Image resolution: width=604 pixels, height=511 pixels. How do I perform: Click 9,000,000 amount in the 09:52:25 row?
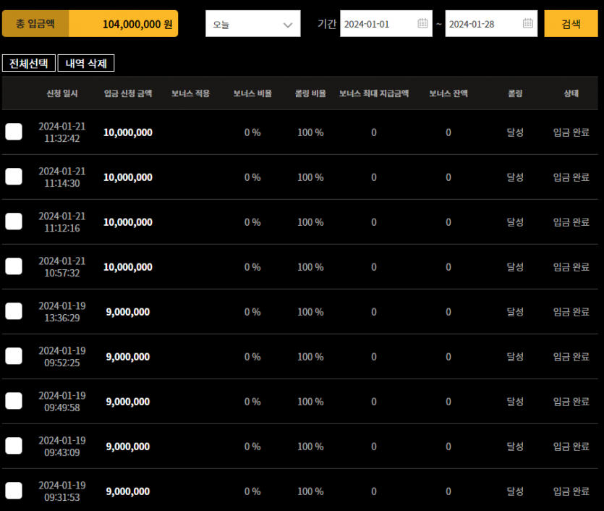(128, 357)
